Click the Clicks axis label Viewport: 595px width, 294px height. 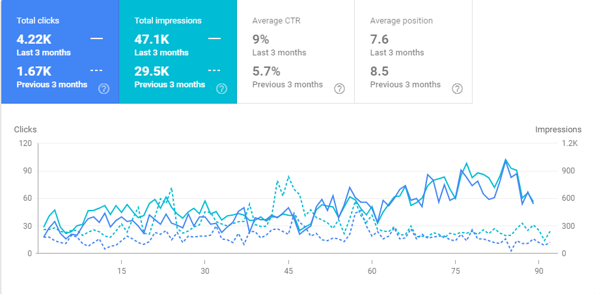[x=25, y=129]
